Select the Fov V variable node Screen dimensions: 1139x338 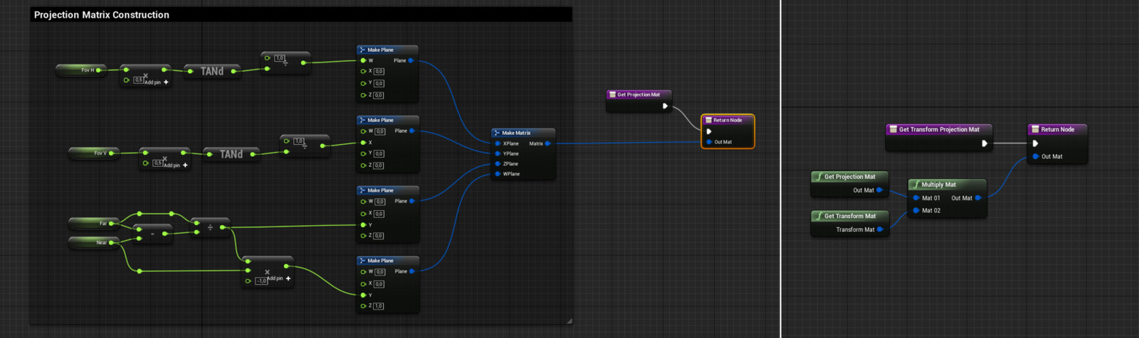(x=94, y=153)
